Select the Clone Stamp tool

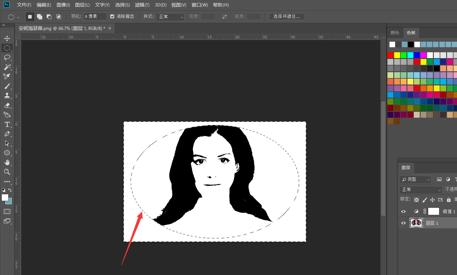tap(7, 95)
